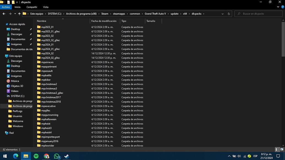Expand the x64 breadcrumb chevron
This screenshot has width=285, height=160.
tap(190, 14)
